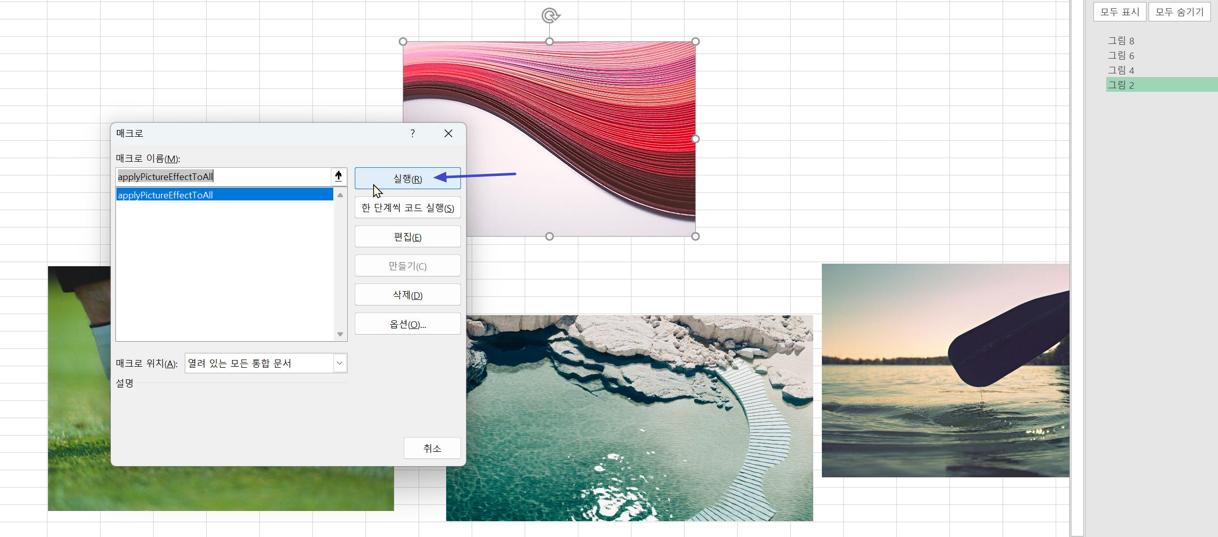
Task: Click the rotation handle above red picture
Action: [x=550, y=16]
